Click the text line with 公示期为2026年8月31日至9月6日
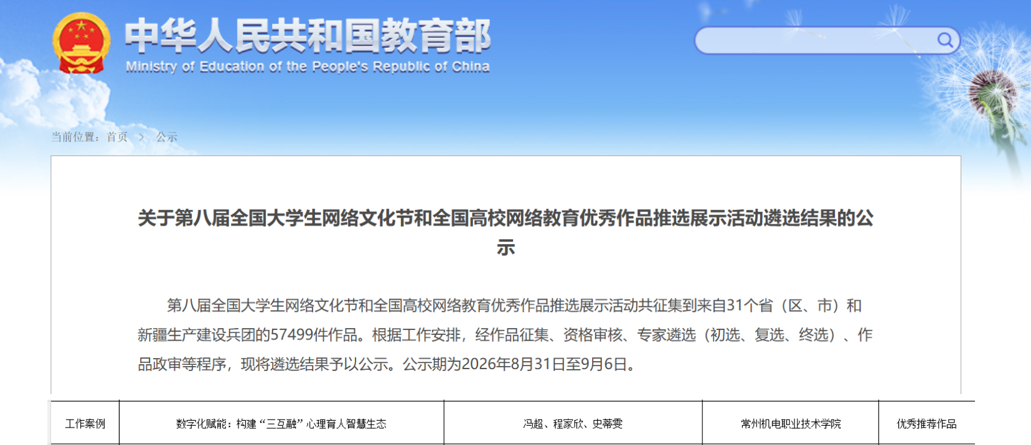 pyautogui.click(x=387, y=364)
